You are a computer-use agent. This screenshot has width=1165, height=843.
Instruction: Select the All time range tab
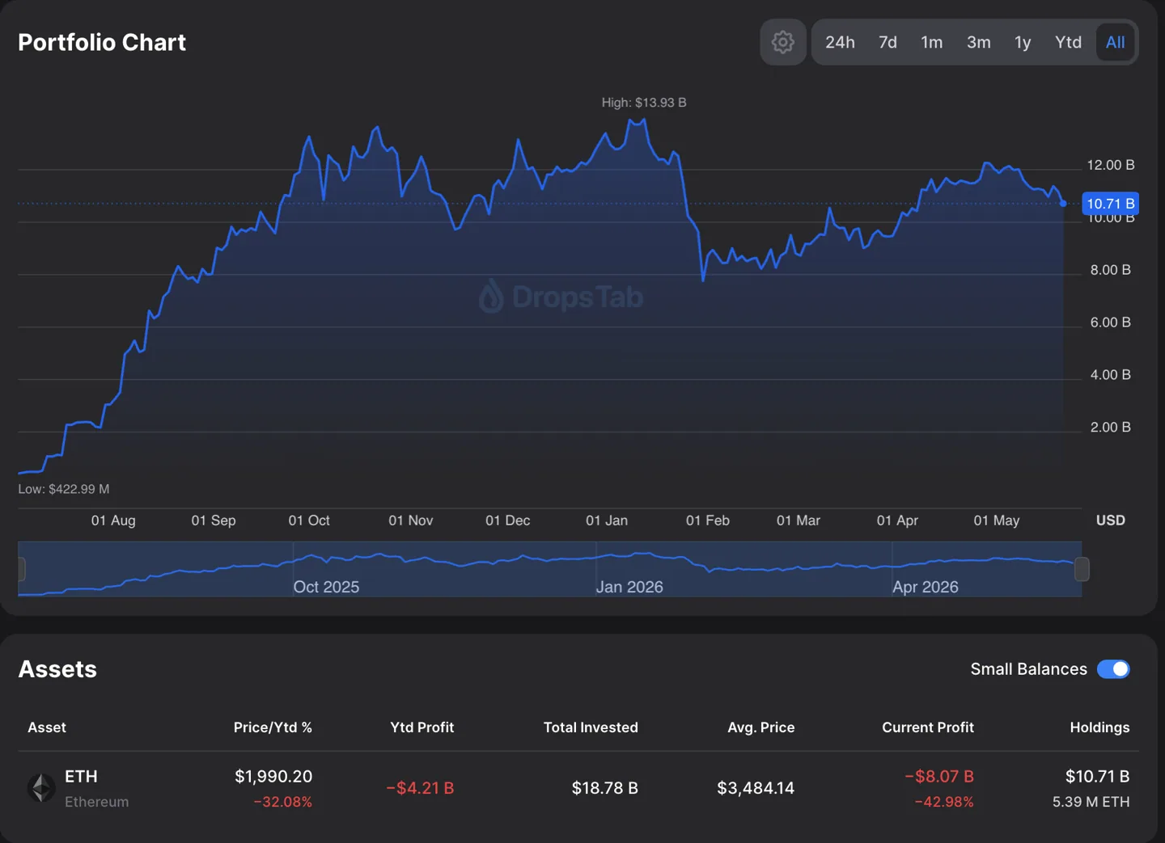1115,42
